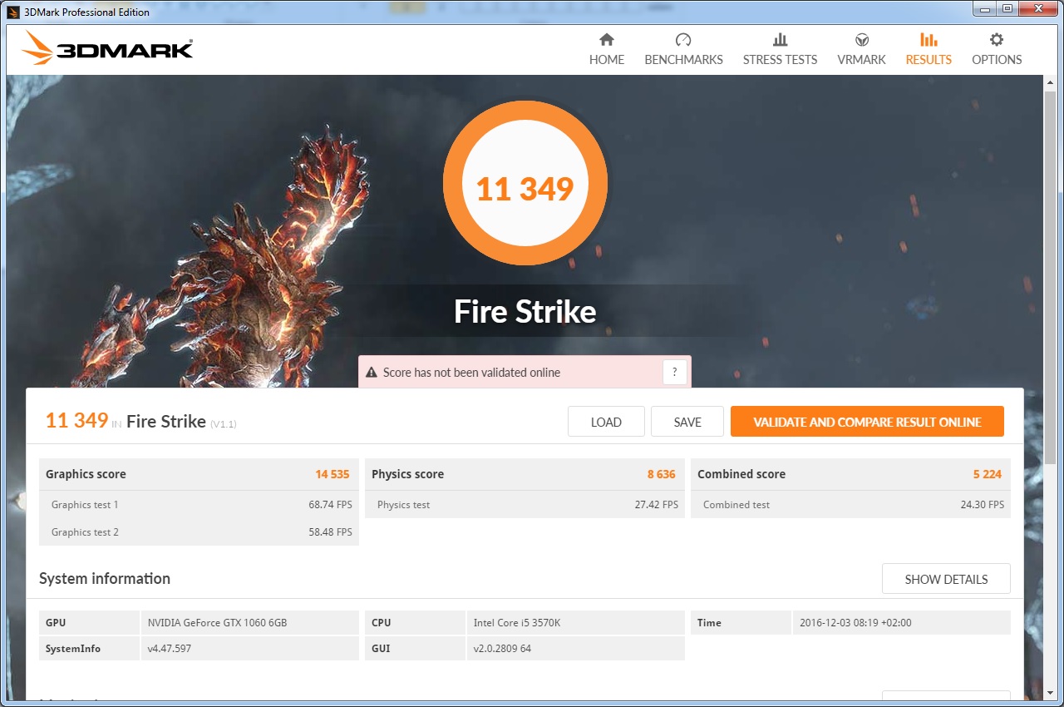
Task: Click the 'Graphics score' label
Action: click(x=86, y=474)
